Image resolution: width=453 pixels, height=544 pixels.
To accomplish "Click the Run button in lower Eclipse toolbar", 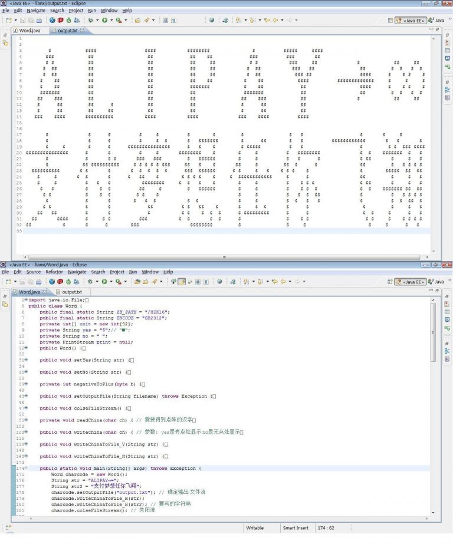I will click(104, 282).
